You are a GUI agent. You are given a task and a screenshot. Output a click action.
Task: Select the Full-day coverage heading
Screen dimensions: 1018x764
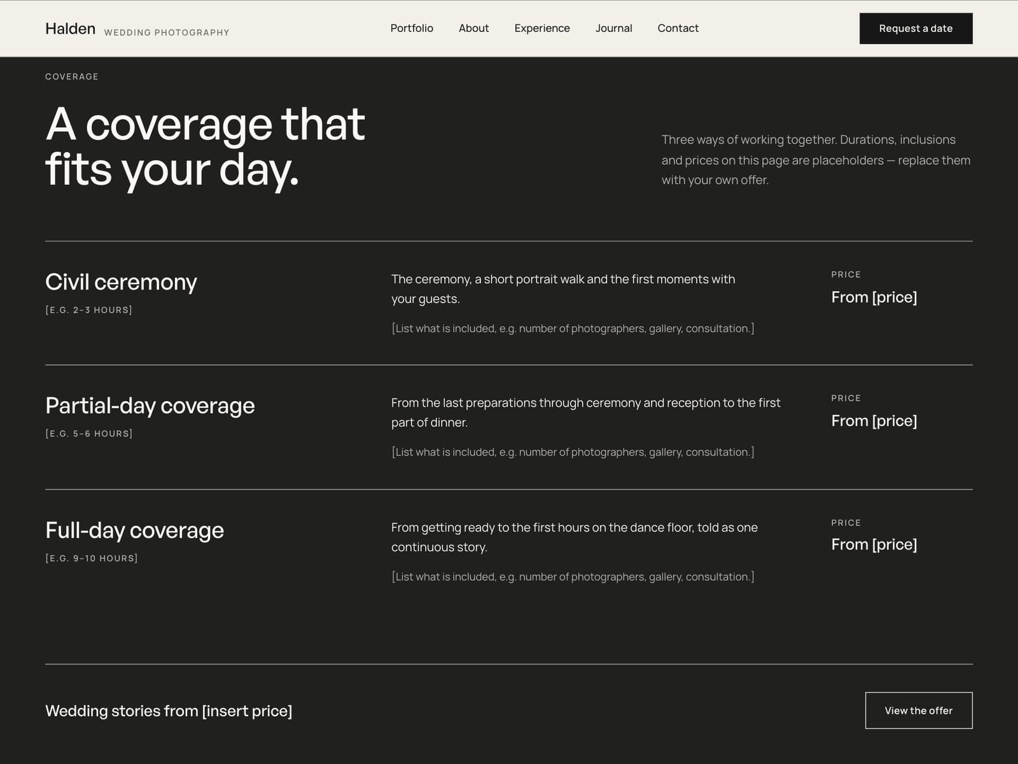point(135,530)
